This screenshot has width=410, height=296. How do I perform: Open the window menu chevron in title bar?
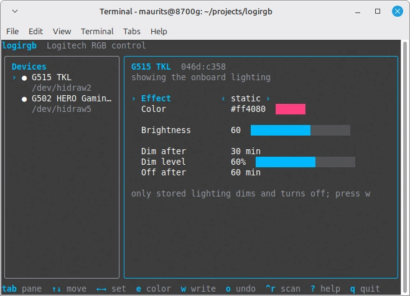[x=15, y=11]
